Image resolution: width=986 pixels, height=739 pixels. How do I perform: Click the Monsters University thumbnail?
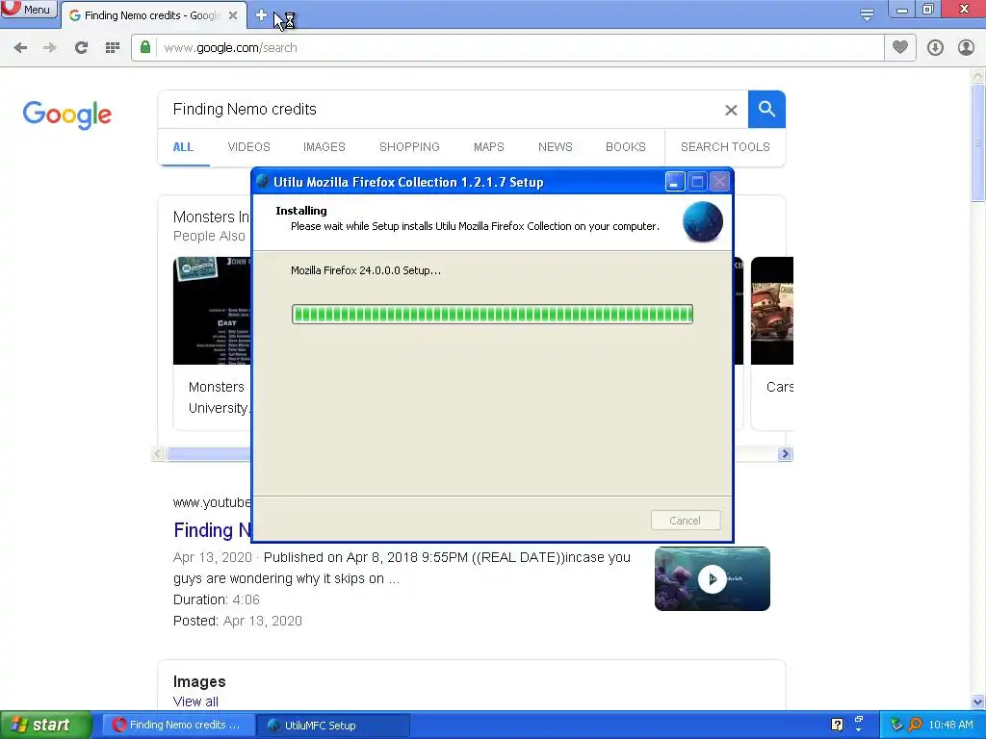212,311
